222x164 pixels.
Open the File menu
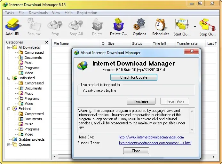(21, 13)
